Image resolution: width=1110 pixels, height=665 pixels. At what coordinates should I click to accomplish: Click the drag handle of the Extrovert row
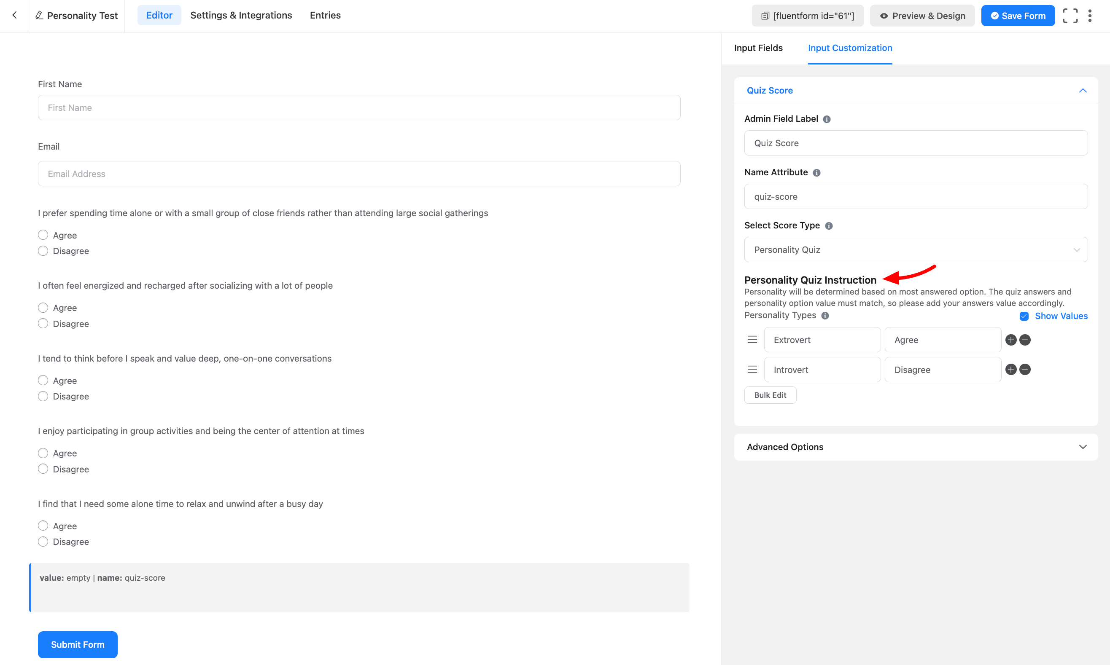point(752,340)
